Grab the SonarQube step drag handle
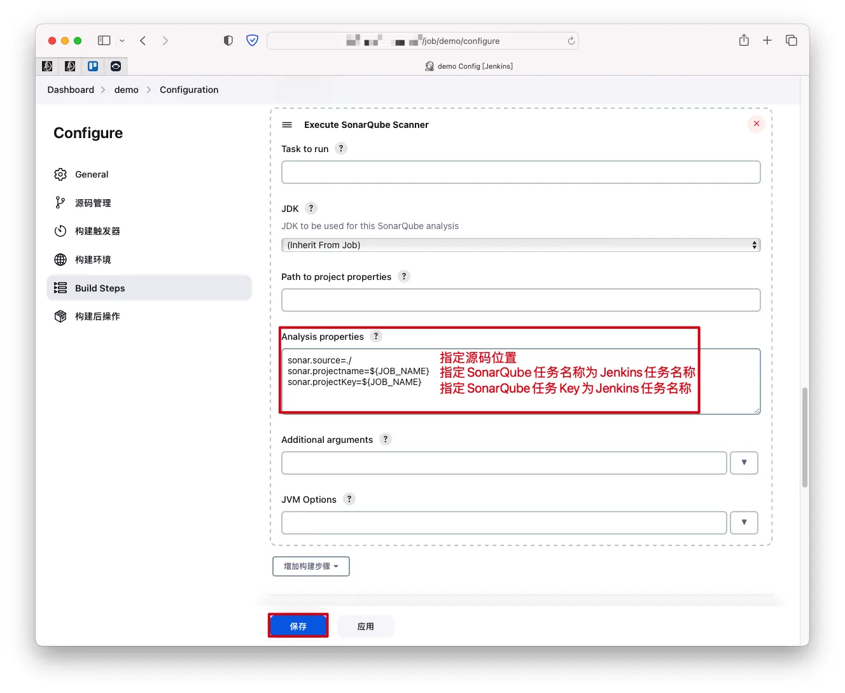 [287, 125]
